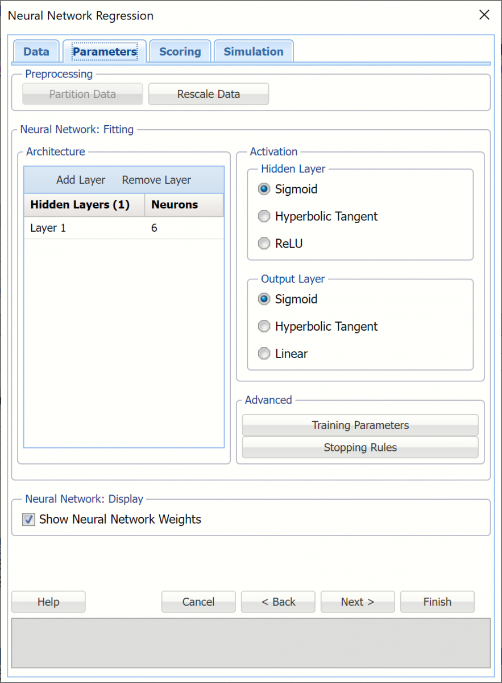Open the Stopping Rules settings
The width and height of the screenshot is (502, 683).
(x=359, y=447)
